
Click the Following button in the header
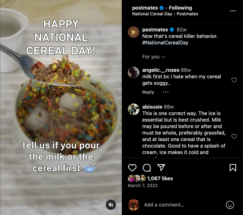click(x=180, y=8)
